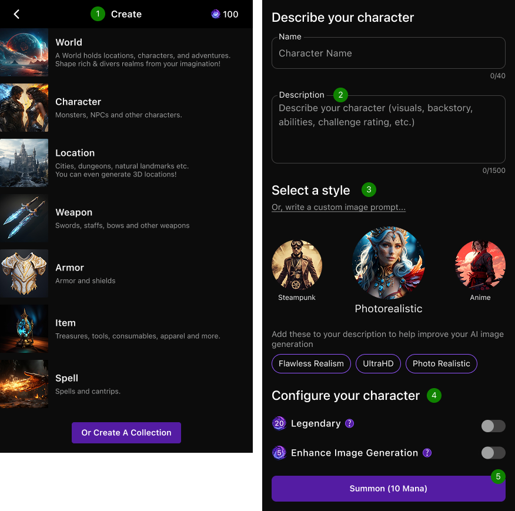
Task: Focus the Character Name input field
Action: point(388,54)
